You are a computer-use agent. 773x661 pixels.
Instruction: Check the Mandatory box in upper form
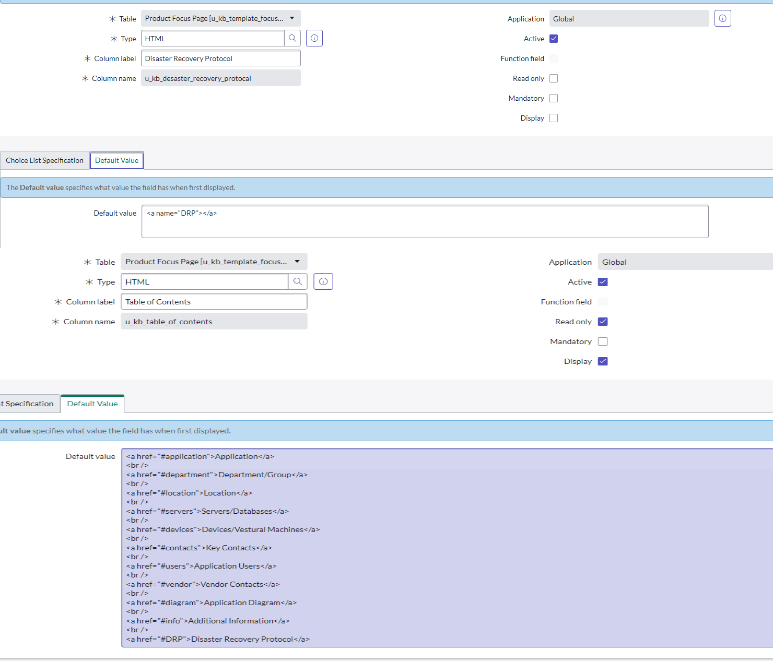[x=554, y=98]
